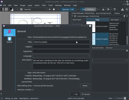The image size is (129, 100).
Task: Click the Opacity stepper arrows
Action: [77, 9]
